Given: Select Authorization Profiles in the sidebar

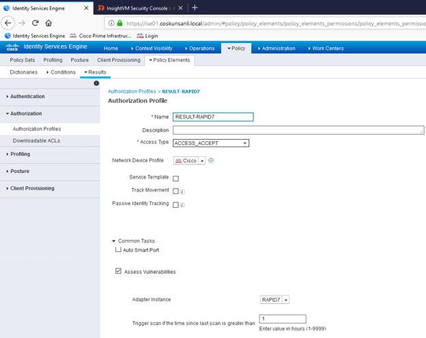Looking at the screenshot, I should [37, 129].
